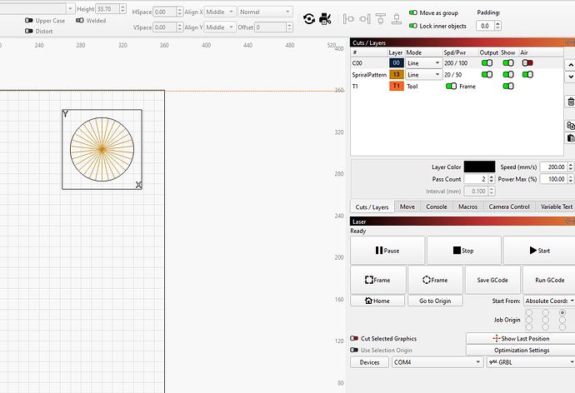Switch to the Console tab

point(437,206)
